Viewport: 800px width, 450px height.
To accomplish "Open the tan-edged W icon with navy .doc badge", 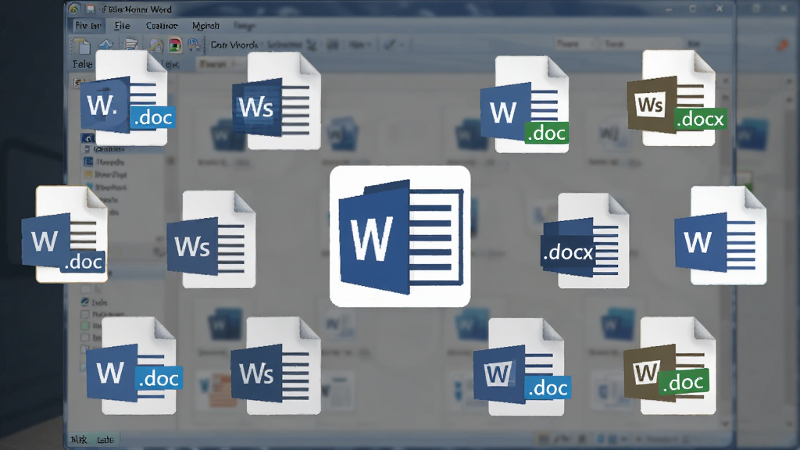I will 65,234.
